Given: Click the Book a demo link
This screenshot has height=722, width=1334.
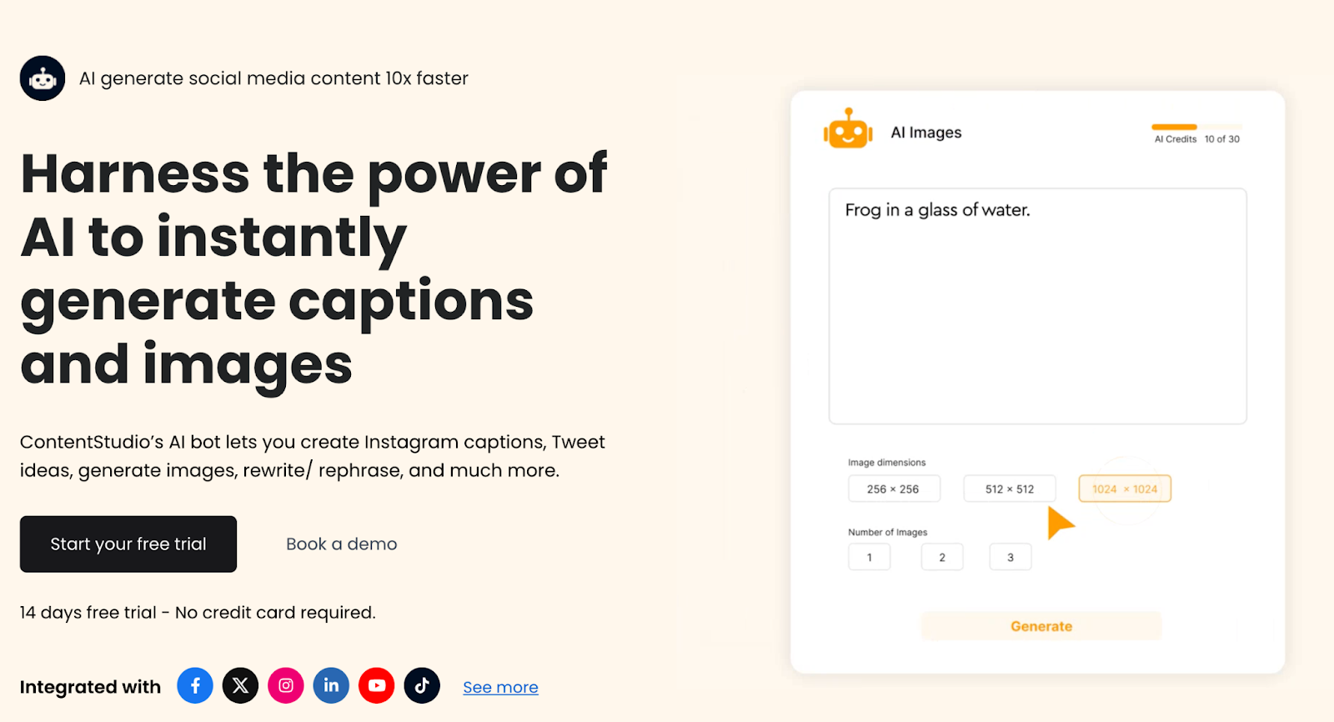Looking at the screenshot, I should click(x=341, y=544).
